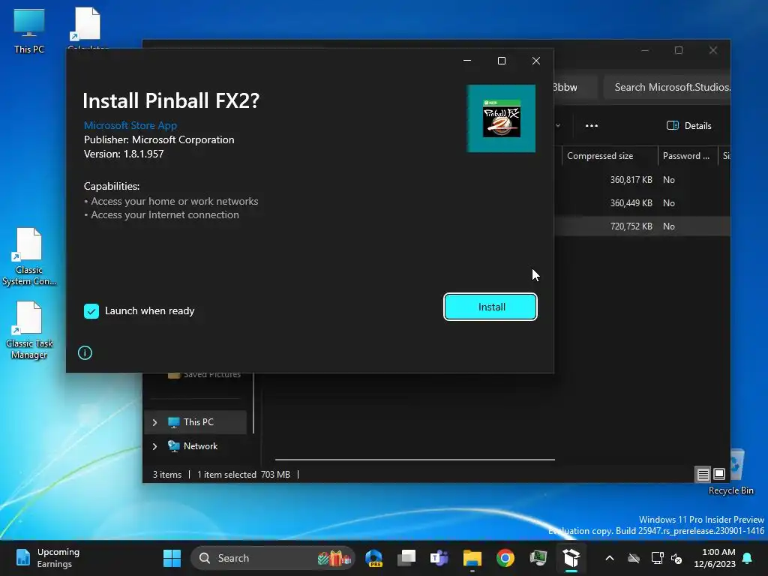
Task: Switch Explorer to large thumbnails view icon
Action: click(x=719, y=474)
